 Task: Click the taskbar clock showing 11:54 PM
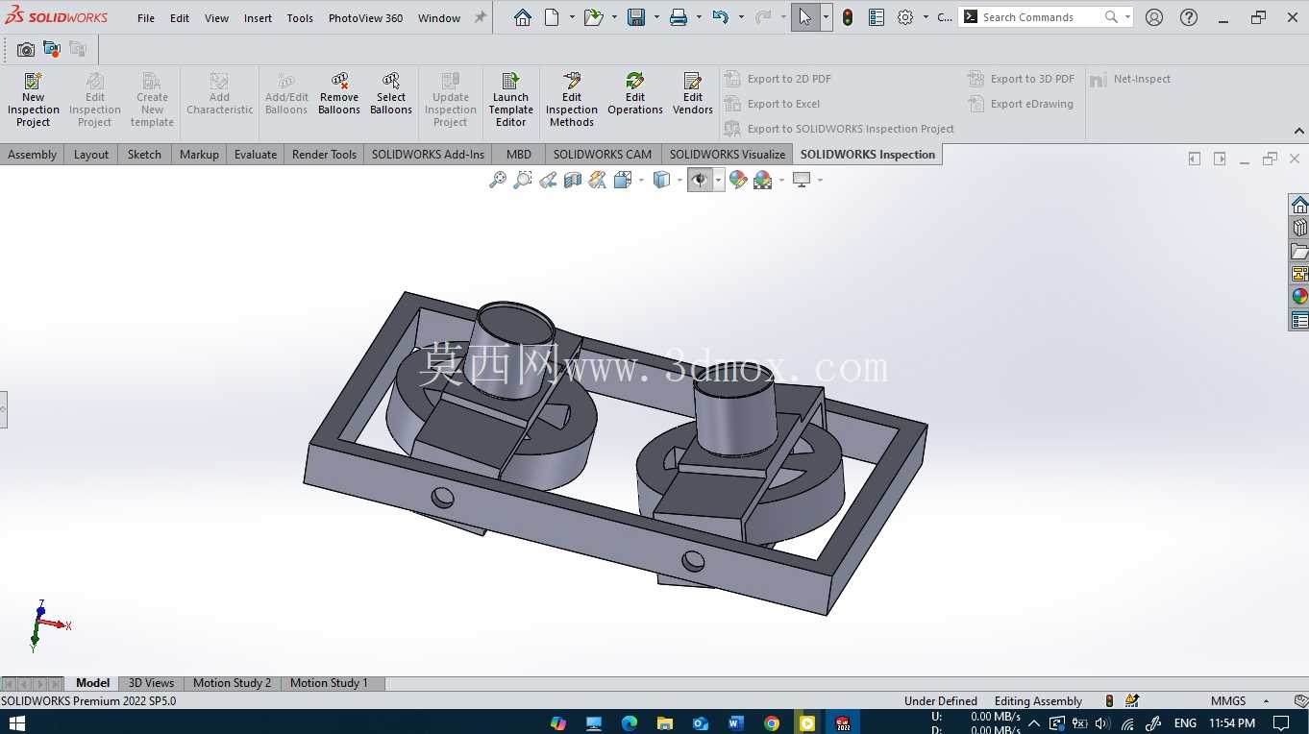tap(1232, 722)
